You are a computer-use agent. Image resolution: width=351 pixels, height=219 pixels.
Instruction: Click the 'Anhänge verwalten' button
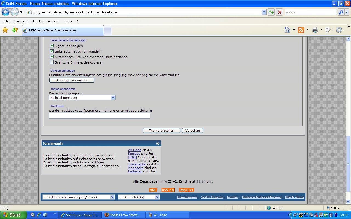tap(72, 80)
